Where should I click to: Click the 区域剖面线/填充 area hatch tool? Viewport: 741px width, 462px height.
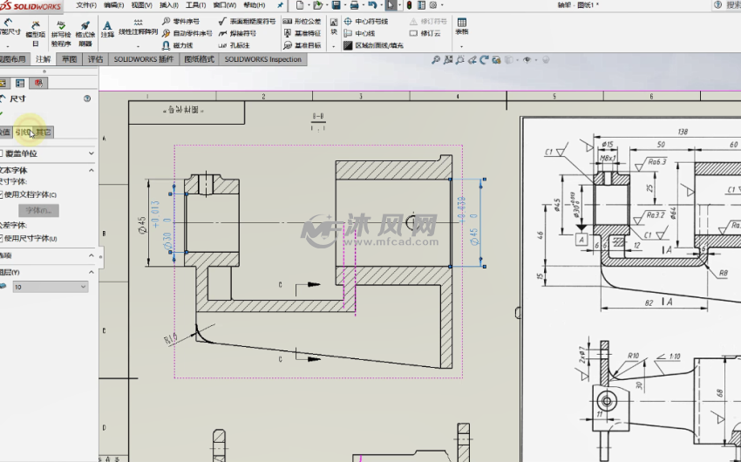(373, 45)
